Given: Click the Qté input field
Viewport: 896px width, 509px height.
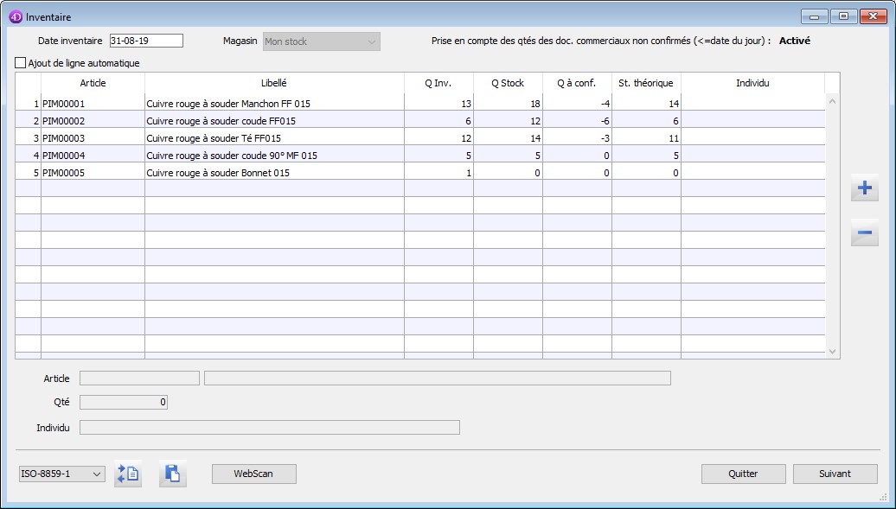Looking at the screenshot, I should (124, 402).
